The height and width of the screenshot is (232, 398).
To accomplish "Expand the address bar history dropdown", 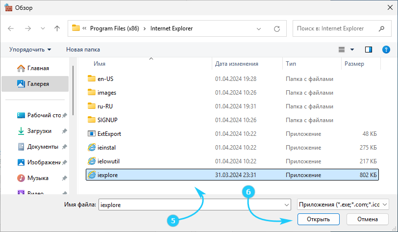I will pyautogui.click(x=259, y=29).
